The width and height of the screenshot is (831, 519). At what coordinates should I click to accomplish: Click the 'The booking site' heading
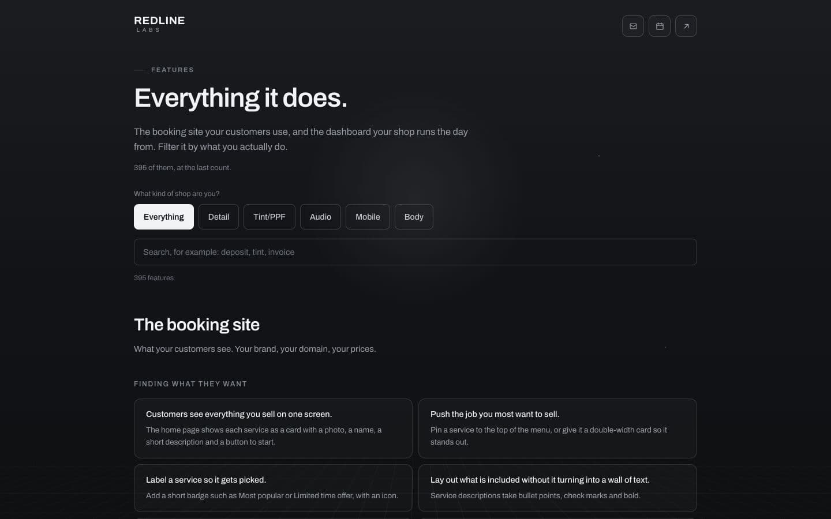pos(197,325)
